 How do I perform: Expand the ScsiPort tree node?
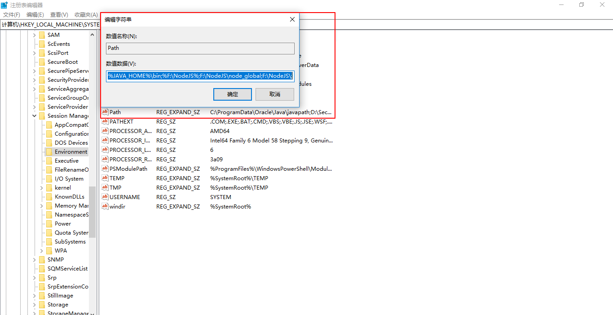click(35, 53)
